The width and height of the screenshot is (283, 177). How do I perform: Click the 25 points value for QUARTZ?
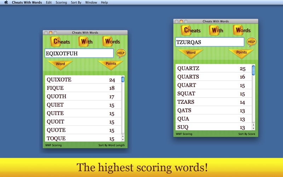(x=243, y=69)
